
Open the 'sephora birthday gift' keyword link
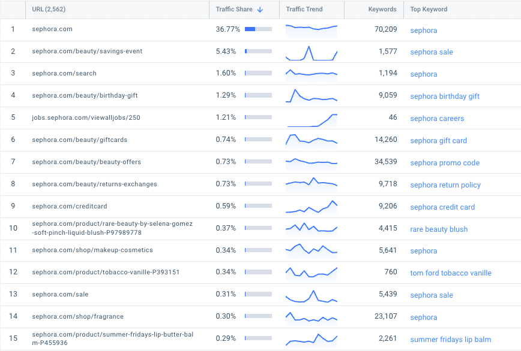pyautogui.click(x=445, y=96)
